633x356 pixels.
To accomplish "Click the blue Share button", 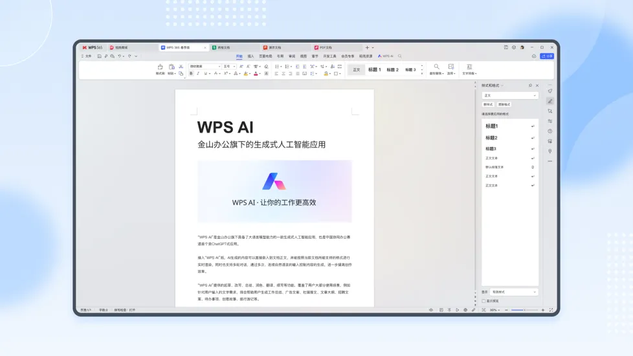I will 547,56.
